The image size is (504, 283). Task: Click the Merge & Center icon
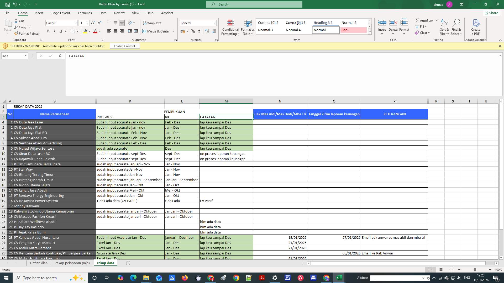click(x=145, y=31)
